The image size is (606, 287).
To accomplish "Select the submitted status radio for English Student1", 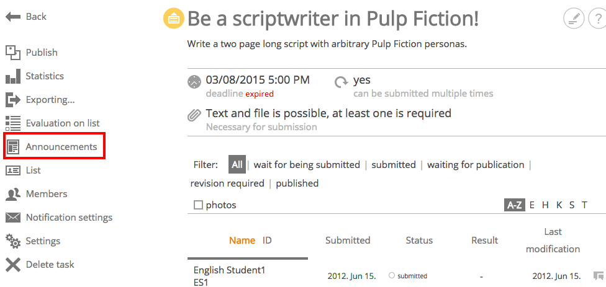I will (392, 275).
